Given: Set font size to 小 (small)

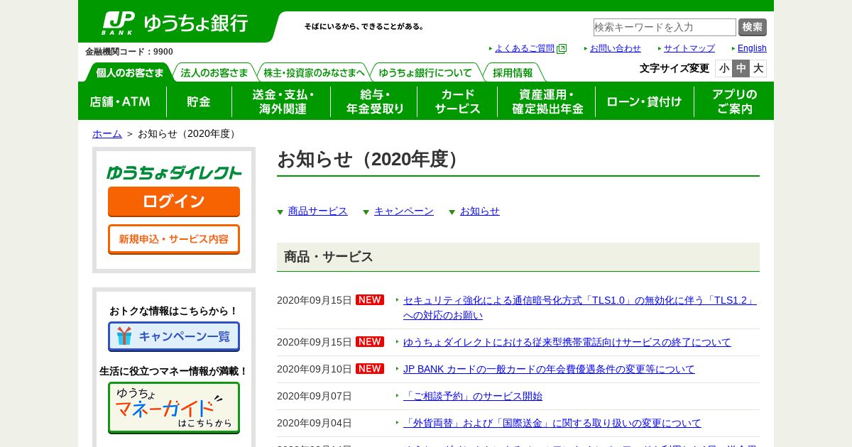Looking at the screenshot, I should (723, 68).
